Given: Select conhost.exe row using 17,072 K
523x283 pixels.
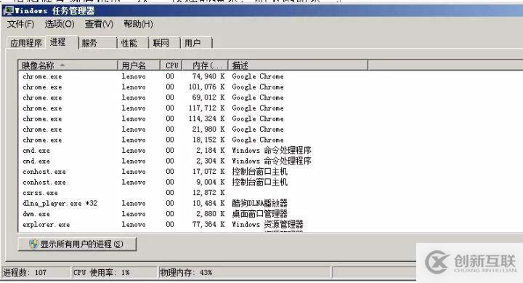Looking at the screenshot, I should coord(271,172).
